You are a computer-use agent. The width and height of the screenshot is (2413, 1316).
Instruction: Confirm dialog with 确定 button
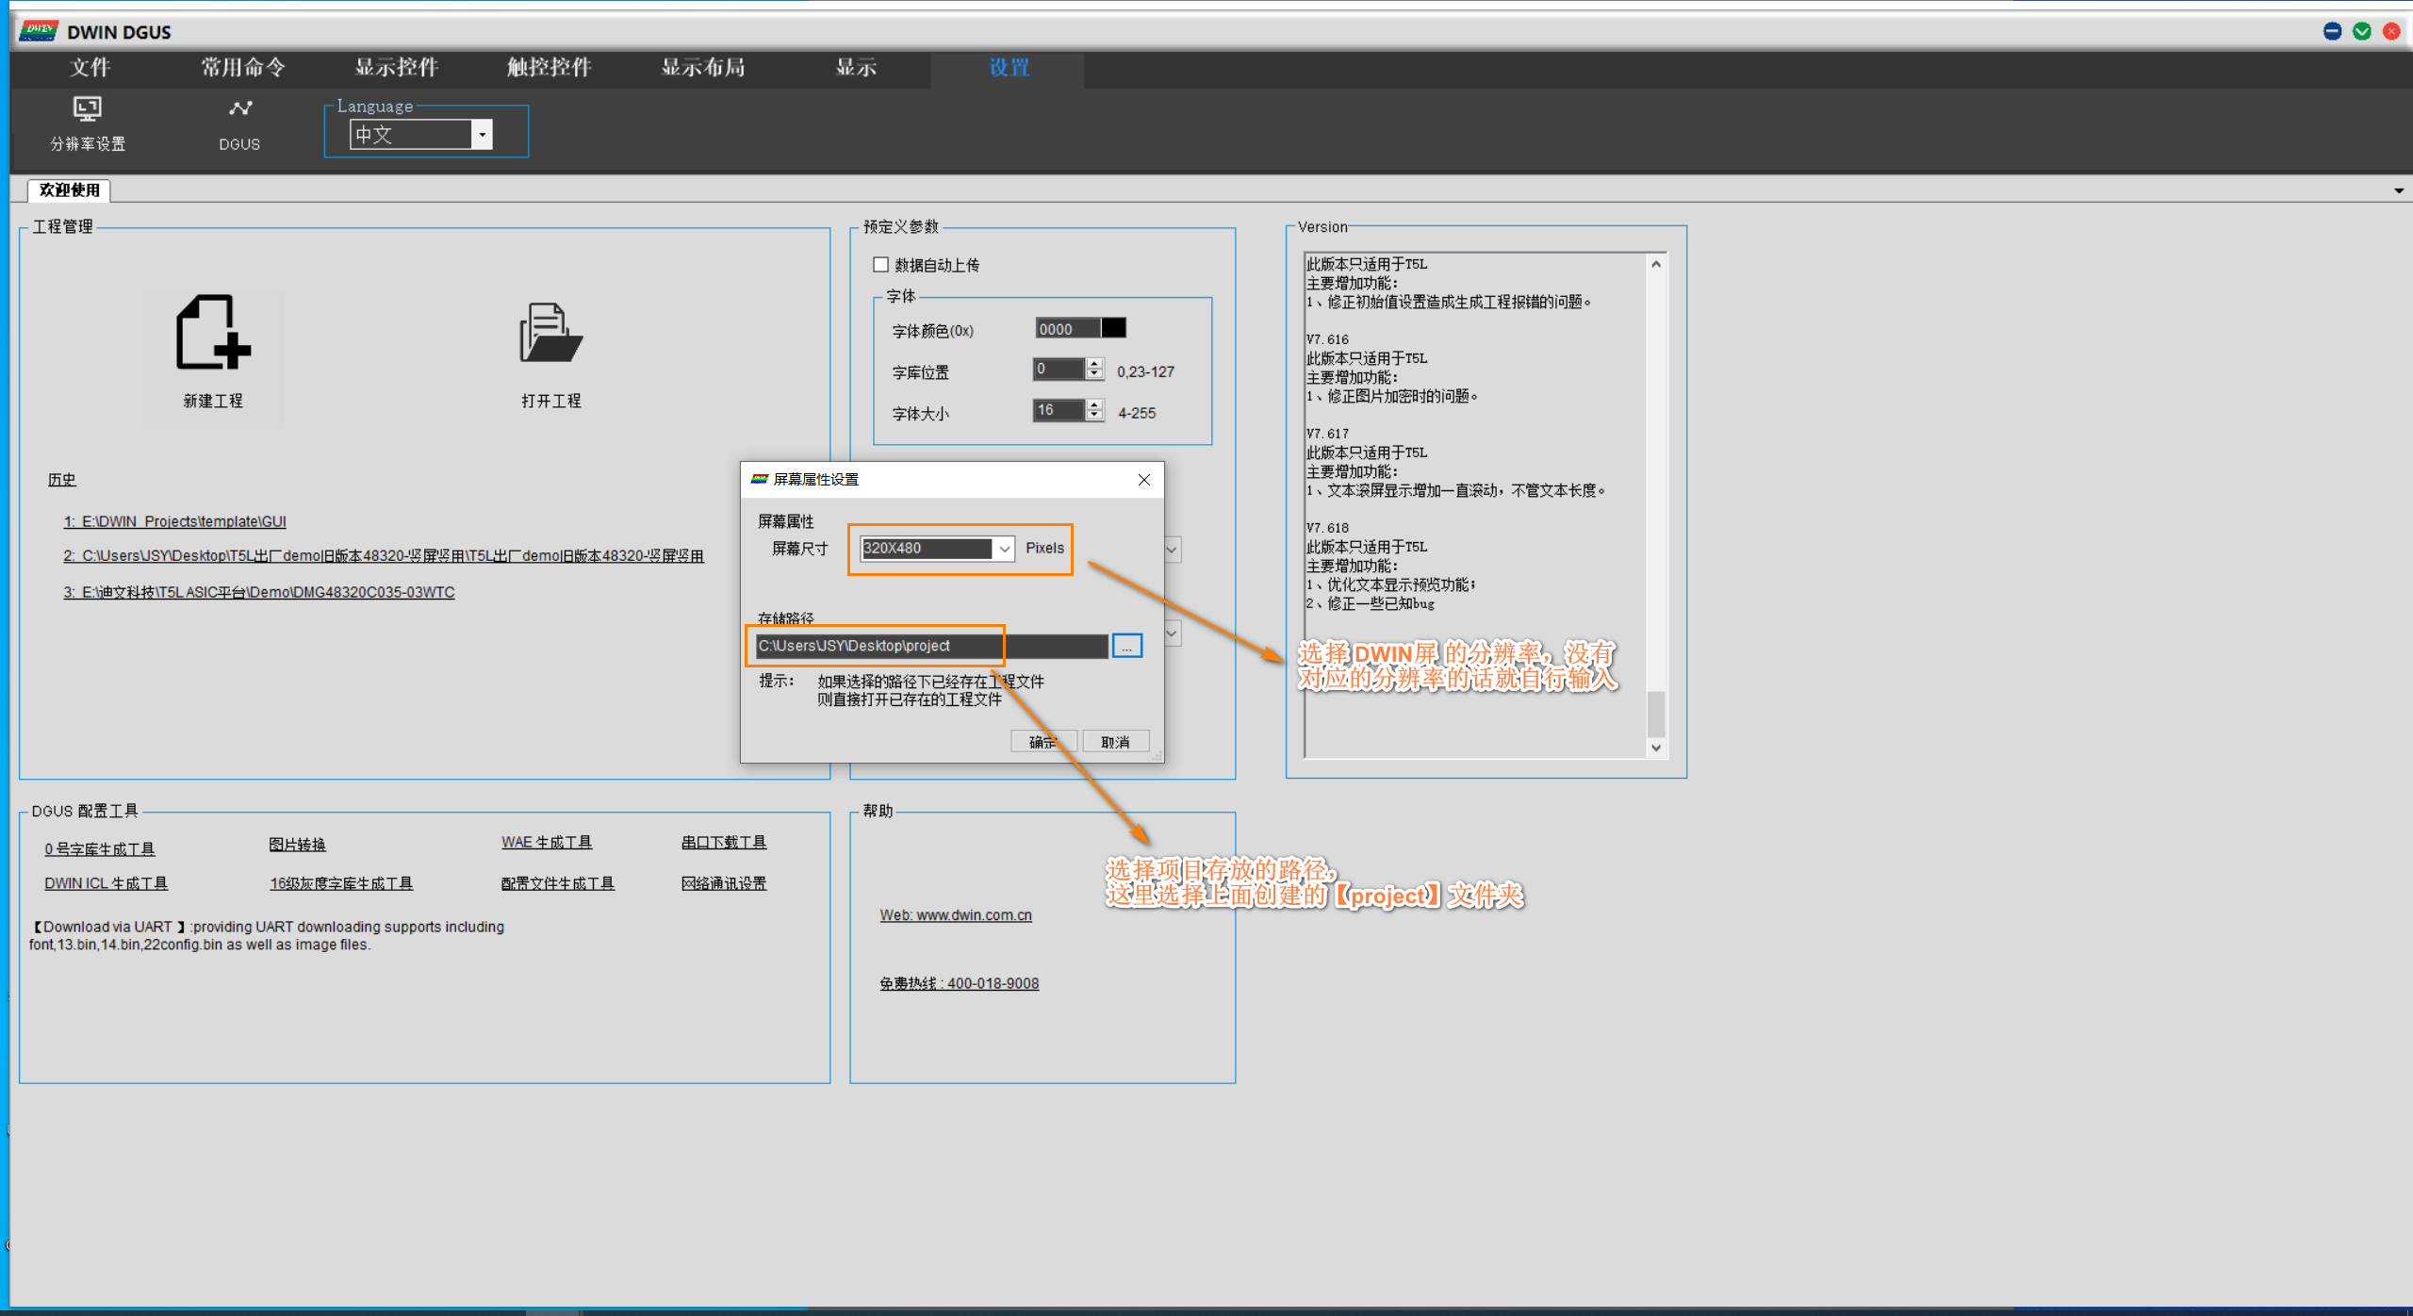click(x=1043, y=742)
